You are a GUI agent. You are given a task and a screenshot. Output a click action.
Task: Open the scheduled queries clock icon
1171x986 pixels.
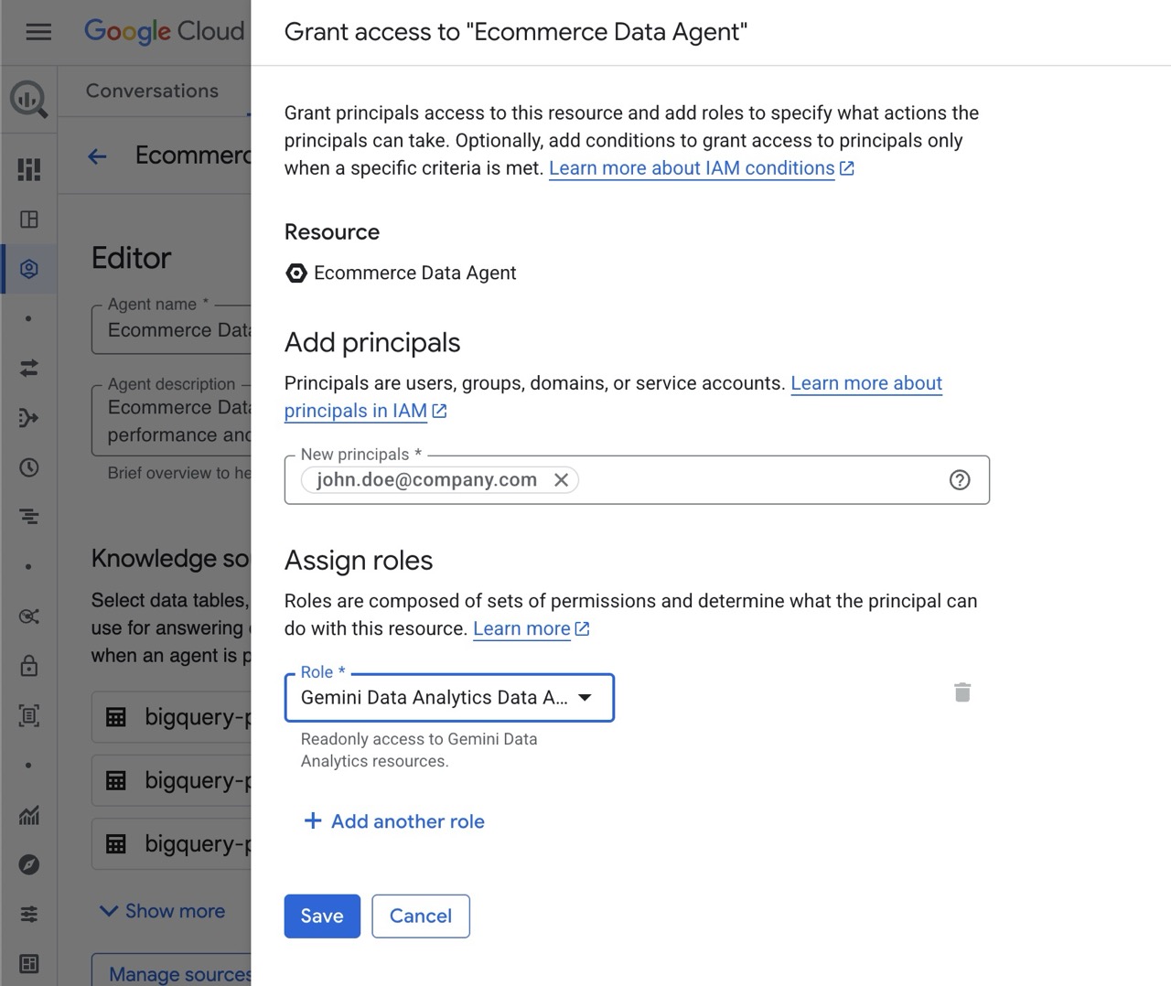click(x=29, y=467)
